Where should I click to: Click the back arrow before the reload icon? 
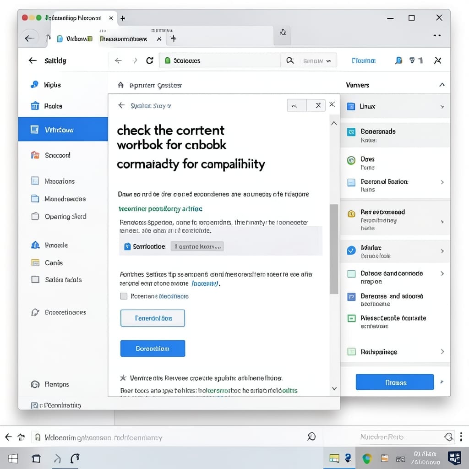(x=119, y=61)
